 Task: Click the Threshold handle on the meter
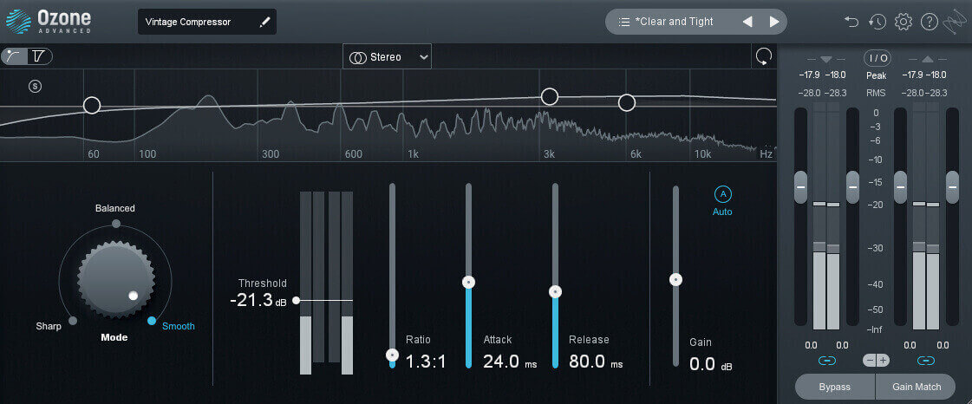pyautogui.click(x=297, y=301)
